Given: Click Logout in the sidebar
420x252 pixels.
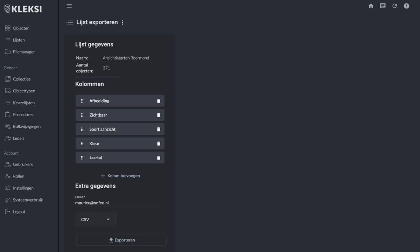Looking at the screenshot, I should (19, 212).
